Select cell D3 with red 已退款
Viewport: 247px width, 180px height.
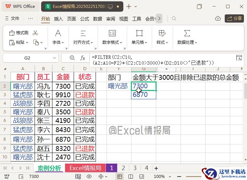[x=85, y=95]
